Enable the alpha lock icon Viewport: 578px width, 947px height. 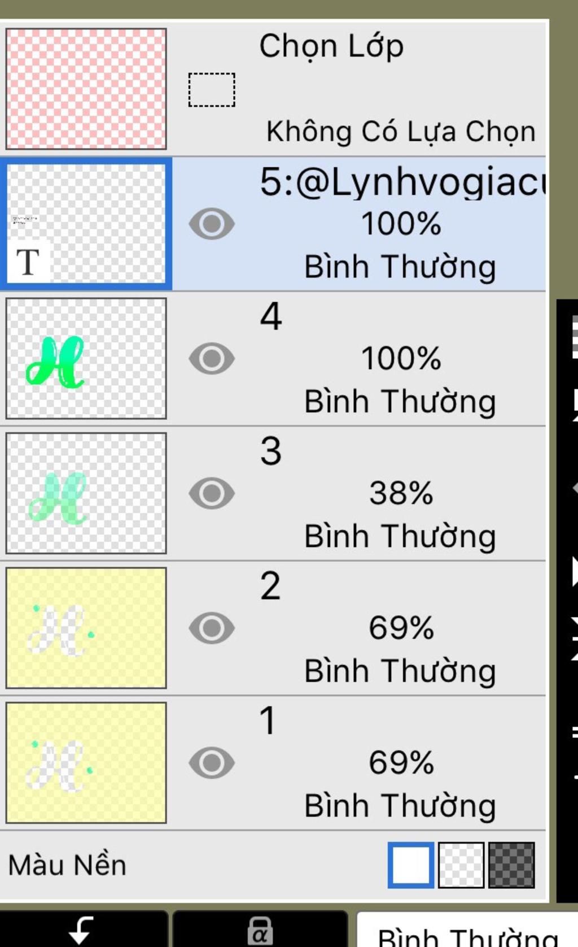(260, 928)
